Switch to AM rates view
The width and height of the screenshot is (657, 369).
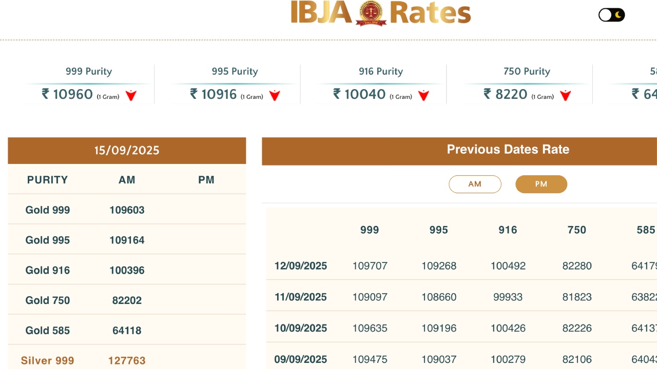click(475, 184)
